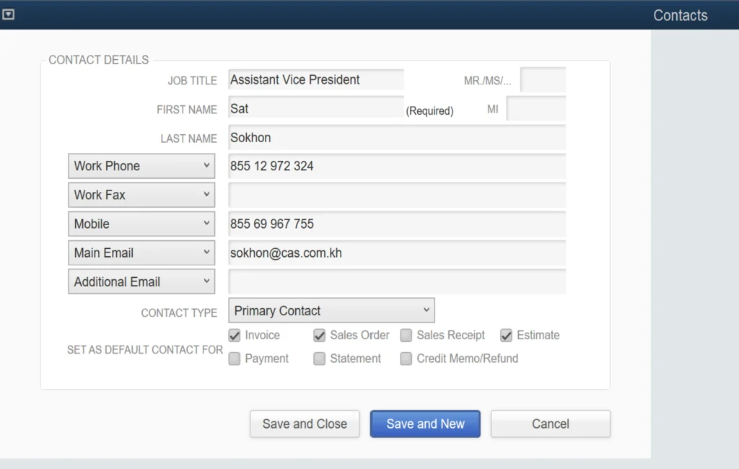Viewport: 739px width, 469px height.
Task: Open the Work Fax field type dropdown
Action: (x=141, y=195)
